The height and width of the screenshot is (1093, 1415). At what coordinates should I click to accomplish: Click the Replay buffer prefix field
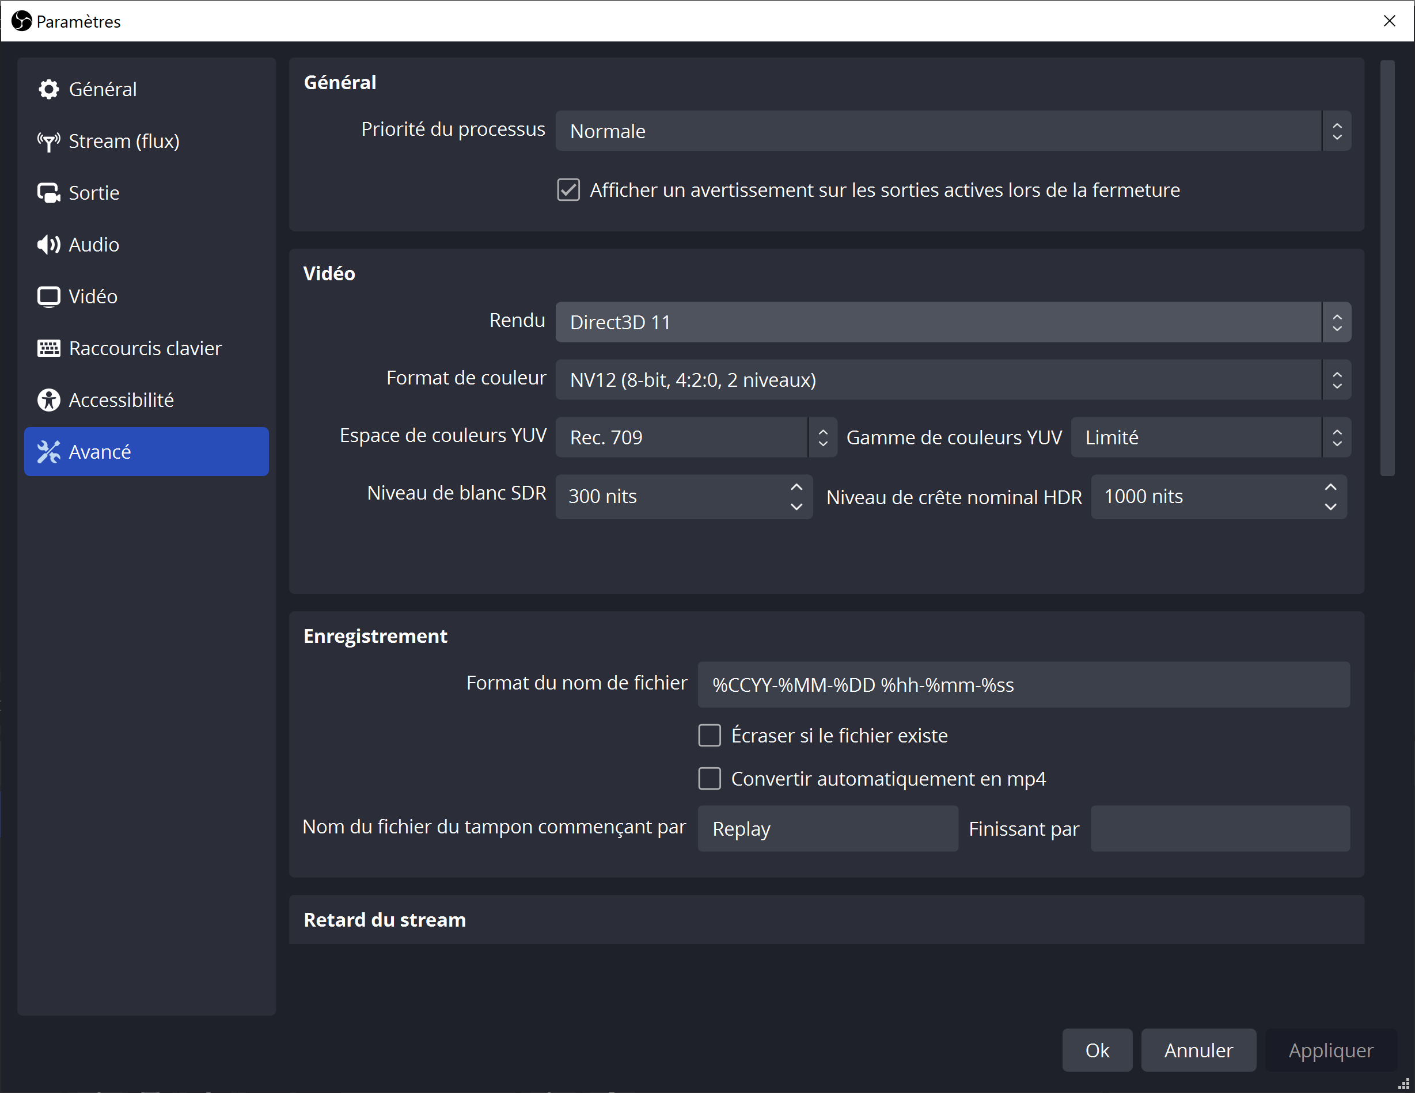coord(828,829)
